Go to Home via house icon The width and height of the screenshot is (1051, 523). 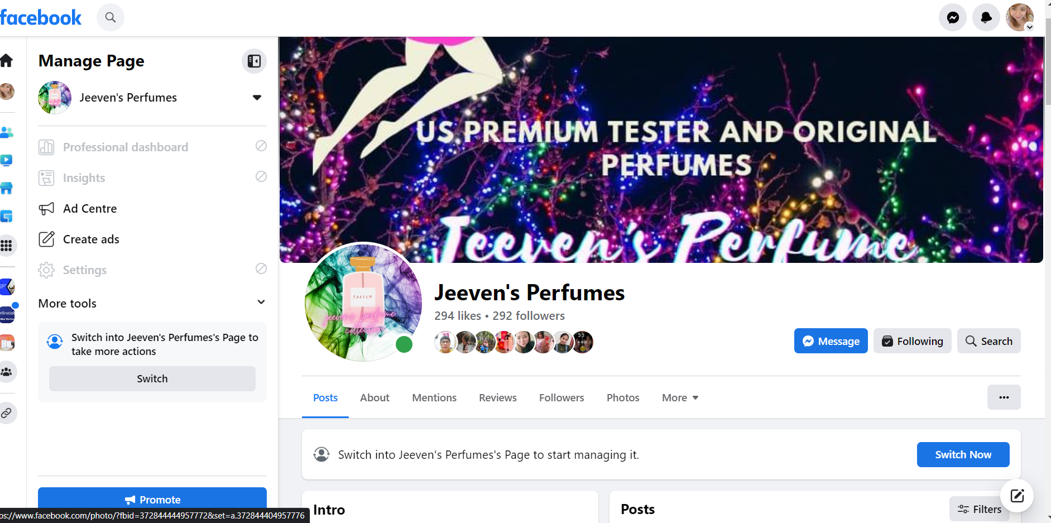[x=7, y=60]
